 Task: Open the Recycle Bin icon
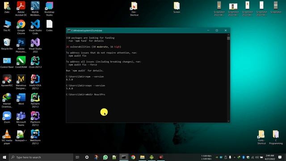[7, 44]
